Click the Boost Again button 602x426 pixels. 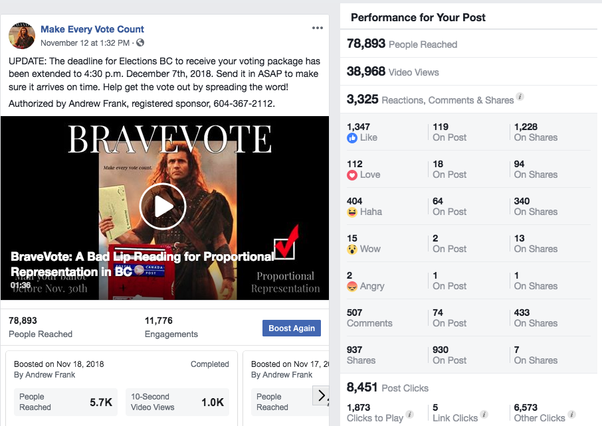[x=292, y=328]
